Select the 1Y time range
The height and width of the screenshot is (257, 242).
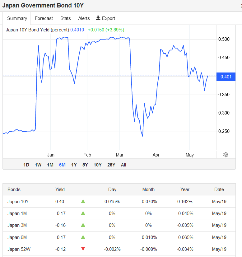(x=74, y=165)
